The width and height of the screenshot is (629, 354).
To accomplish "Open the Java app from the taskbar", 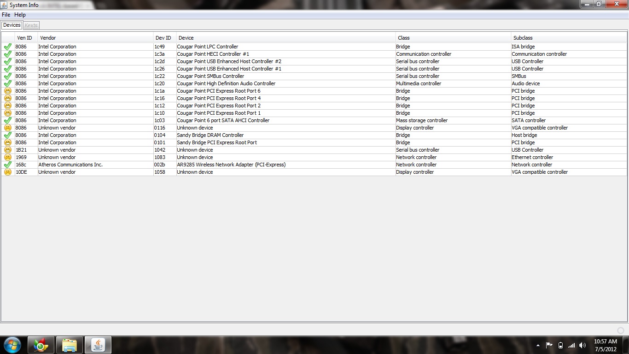I will coord(98,345).
